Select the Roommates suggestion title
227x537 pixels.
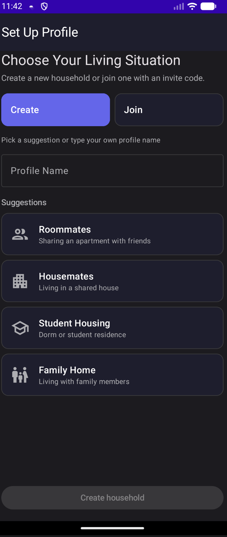point(65,229)
